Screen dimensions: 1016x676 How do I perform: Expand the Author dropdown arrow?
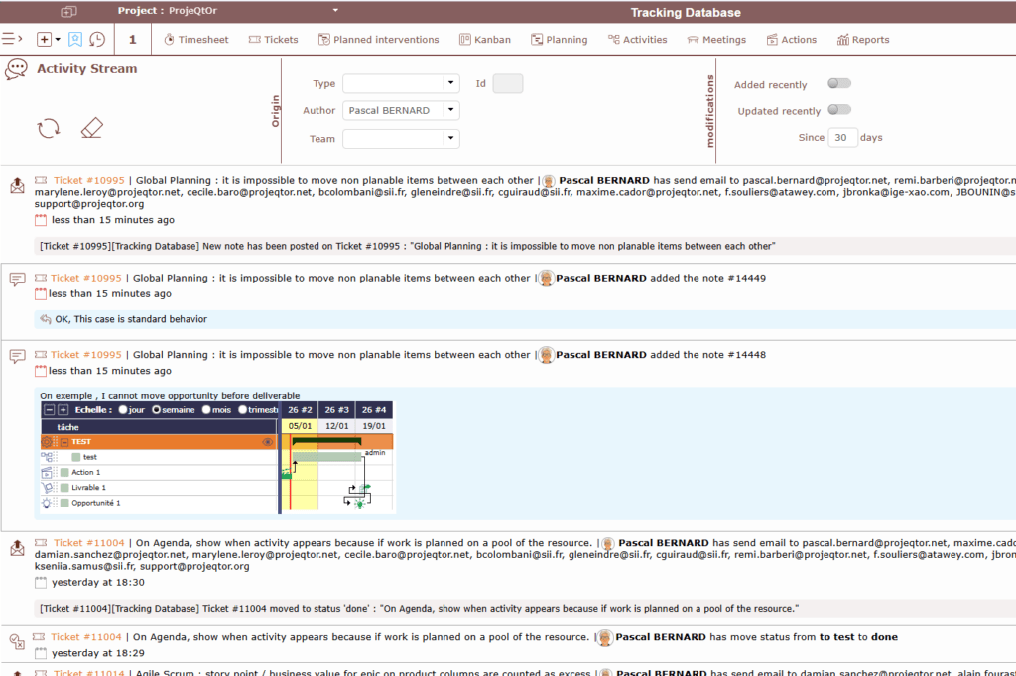click(450, 110)
